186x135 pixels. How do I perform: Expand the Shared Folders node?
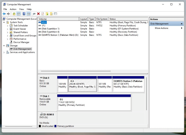(x=8, y=32)
